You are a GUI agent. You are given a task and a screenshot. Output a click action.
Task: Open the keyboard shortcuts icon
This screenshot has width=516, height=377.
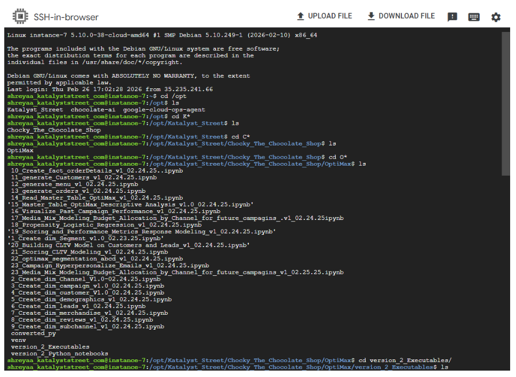[474, 17]
